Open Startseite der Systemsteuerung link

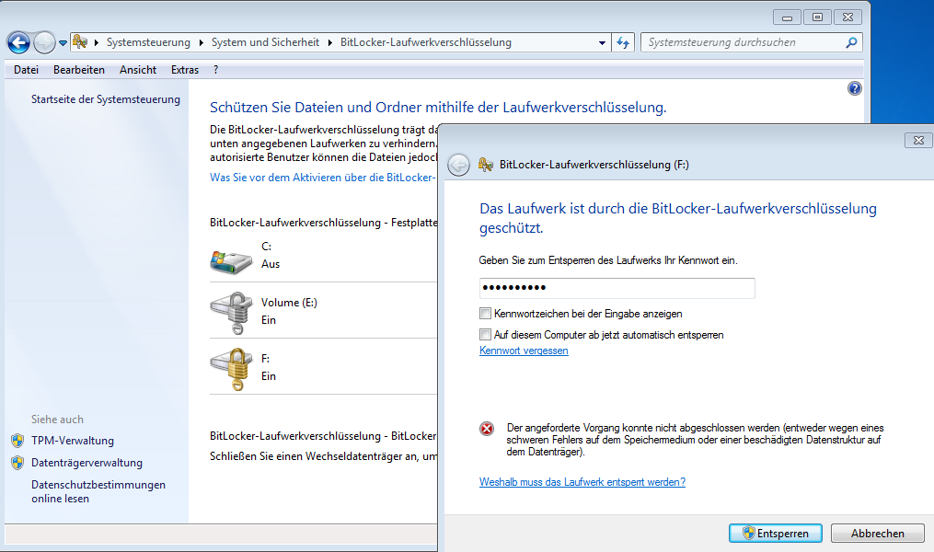pos(106,99)
